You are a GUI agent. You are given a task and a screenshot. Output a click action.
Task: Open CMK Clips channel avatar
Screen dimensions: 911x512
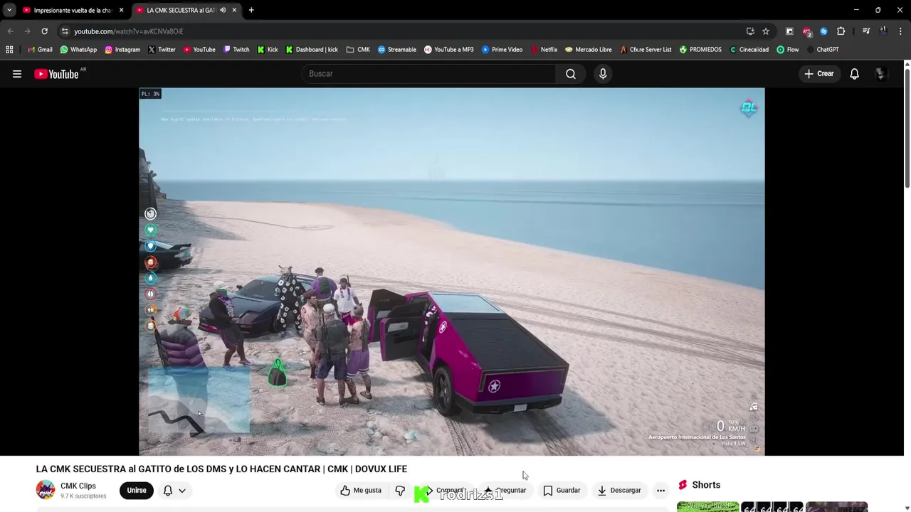point(46,490)
